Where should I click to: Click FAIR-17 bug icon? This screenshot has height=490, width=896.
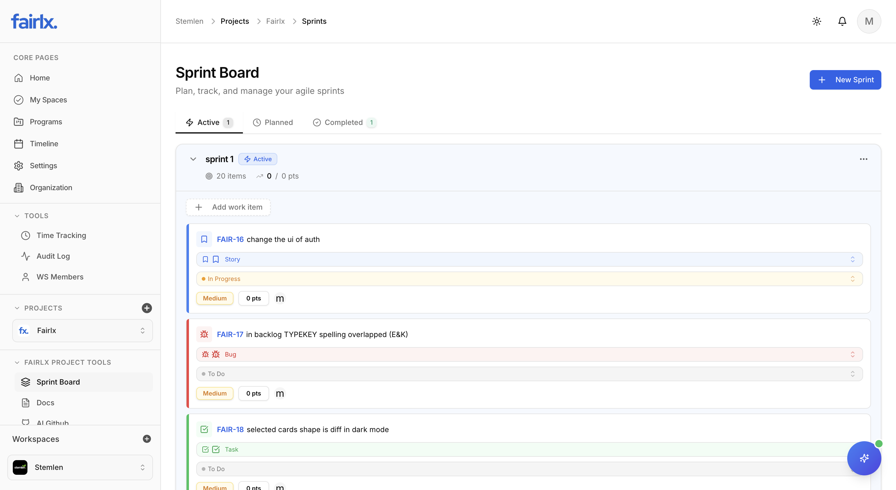[204, 334]
